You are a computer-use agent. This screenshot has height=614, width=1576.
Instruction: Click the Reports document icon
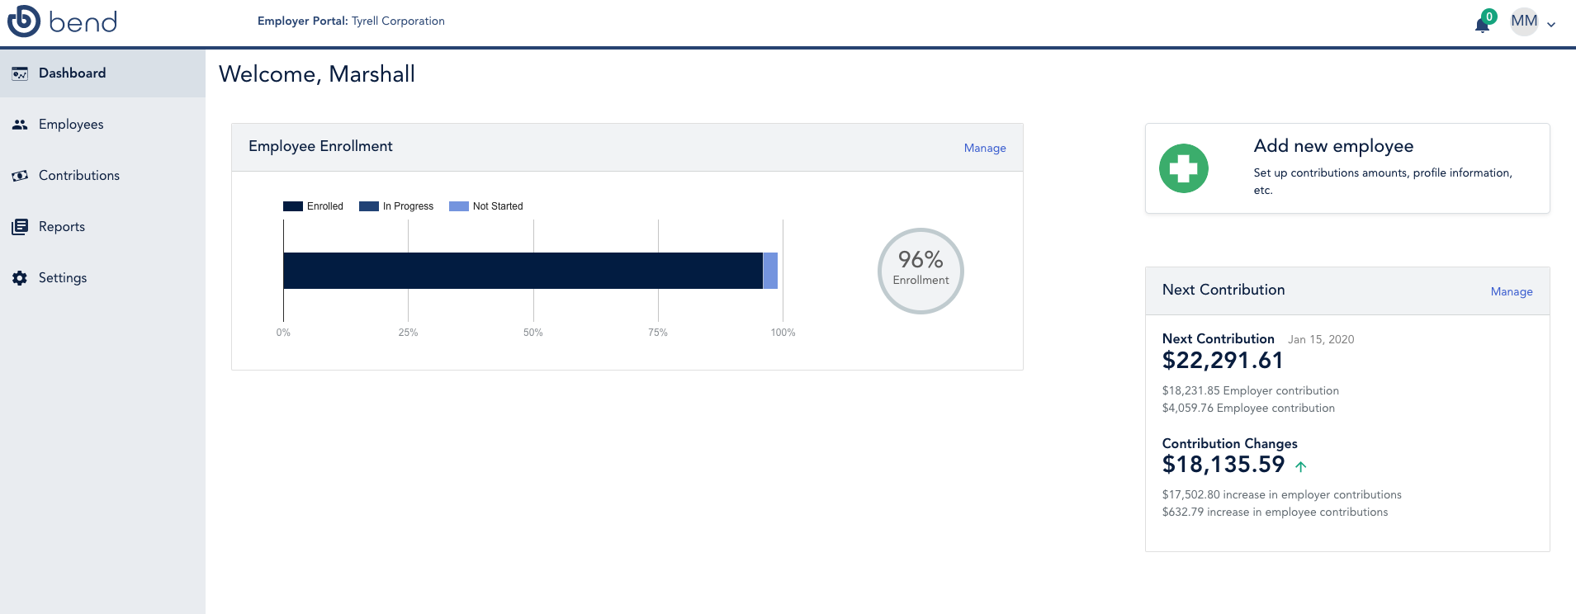click(x=20, y=227)
